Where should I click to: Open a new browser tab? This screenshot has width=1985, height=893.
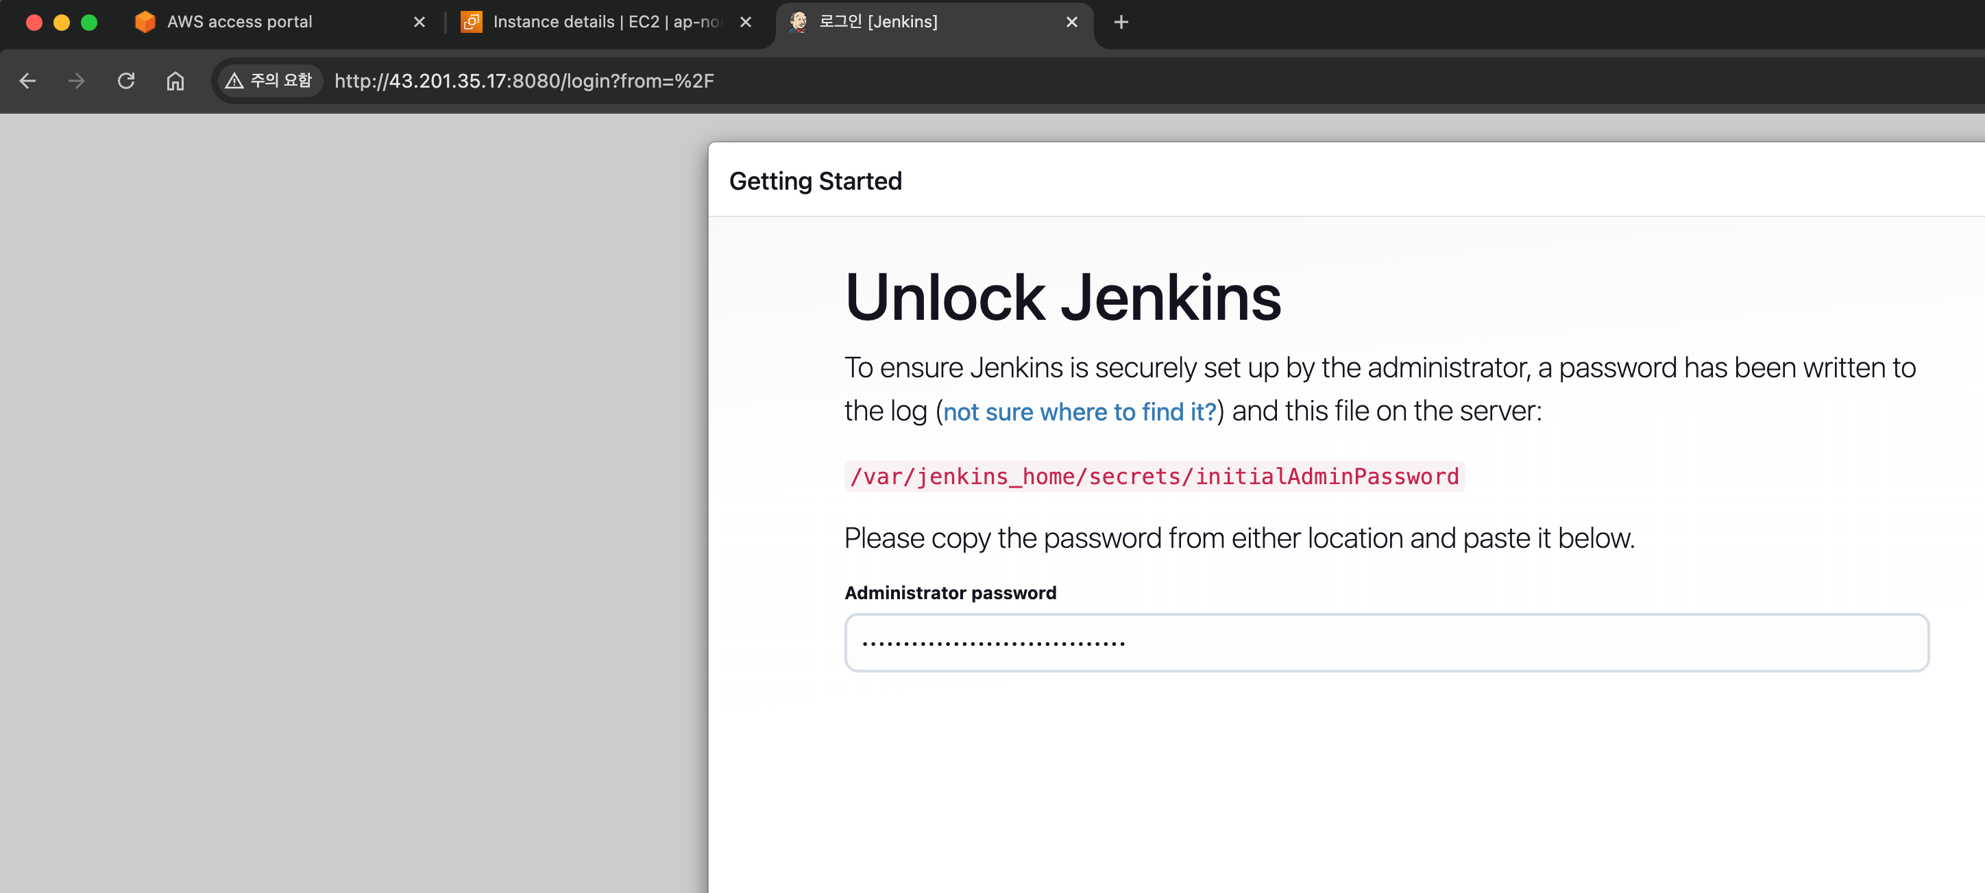[1121, 23]
